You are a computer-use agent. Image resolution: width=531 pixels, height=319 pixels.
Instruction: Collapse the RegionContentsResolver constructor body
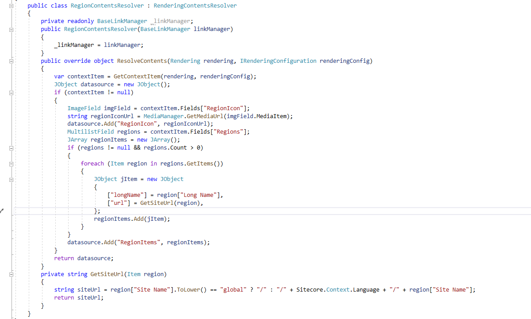[11, 29]
